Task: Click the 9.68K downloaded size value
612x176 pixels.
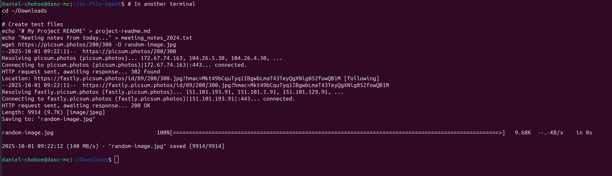Action: [523, 133]
